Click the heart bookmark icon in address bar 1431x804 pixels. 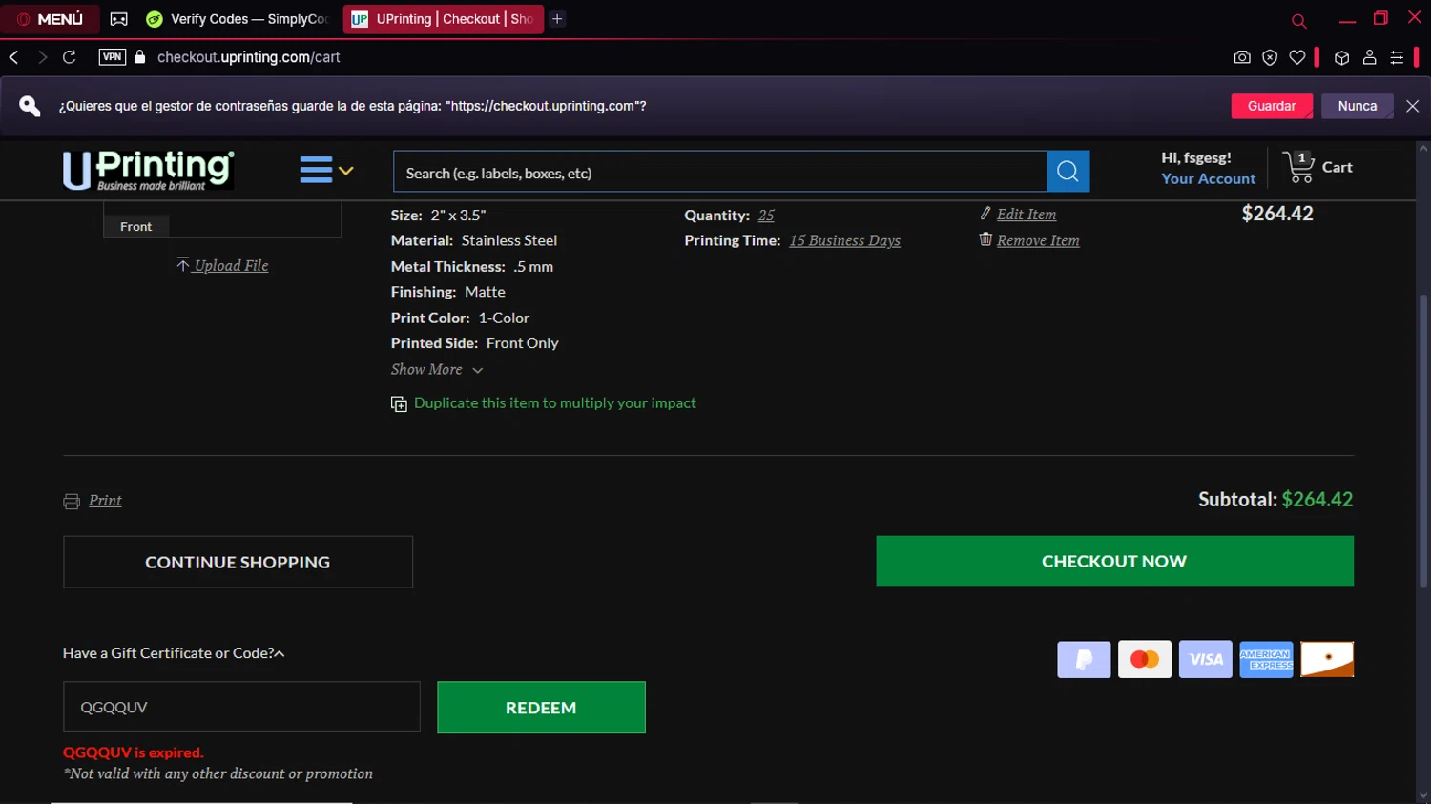pos(1296,57)
